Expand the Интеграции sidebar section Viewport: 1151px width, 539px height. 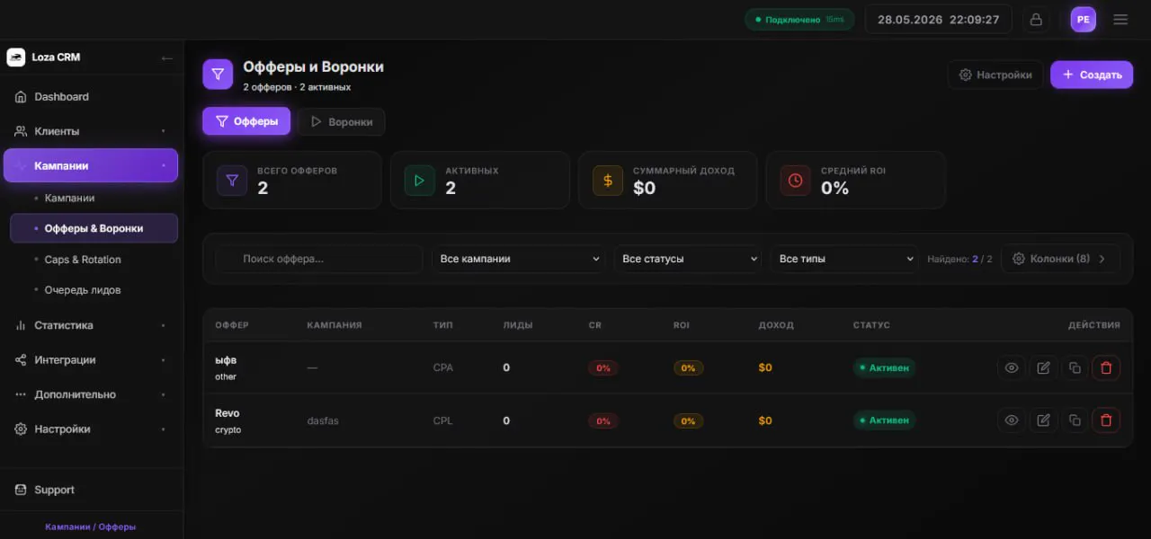[x=91, y=359]
